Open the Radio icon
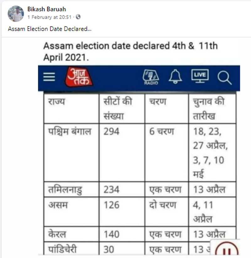 click(151, 77)
